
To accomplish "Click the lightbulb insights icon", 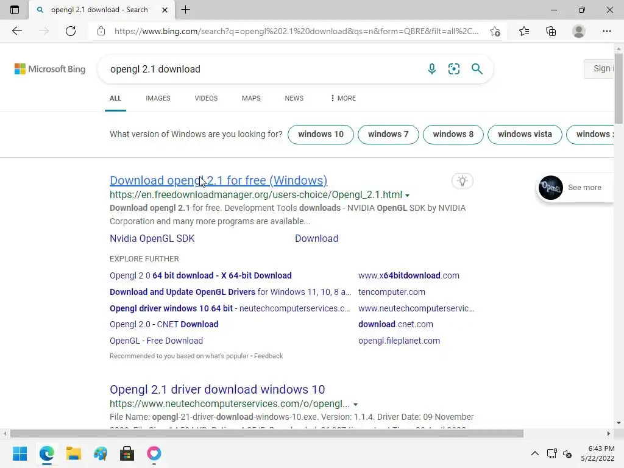I will [463, 181].
